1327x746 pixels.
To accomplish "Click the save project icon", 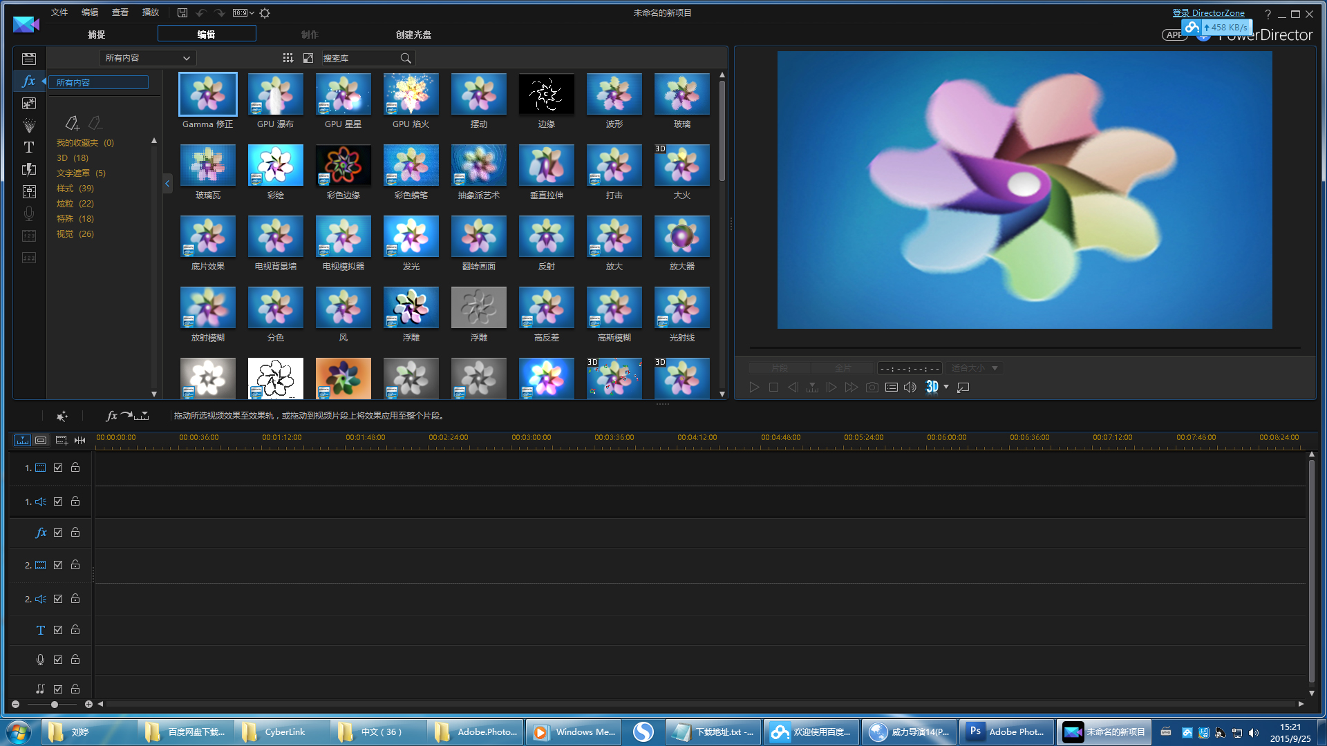I will pyautogui.click(x=182, y=12).
